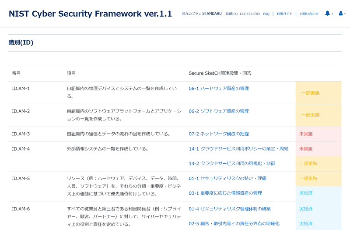Click the ID.AM-5 リソース description text
The width and height of the screenshot is (350, 230).
[x=124, y=186]
